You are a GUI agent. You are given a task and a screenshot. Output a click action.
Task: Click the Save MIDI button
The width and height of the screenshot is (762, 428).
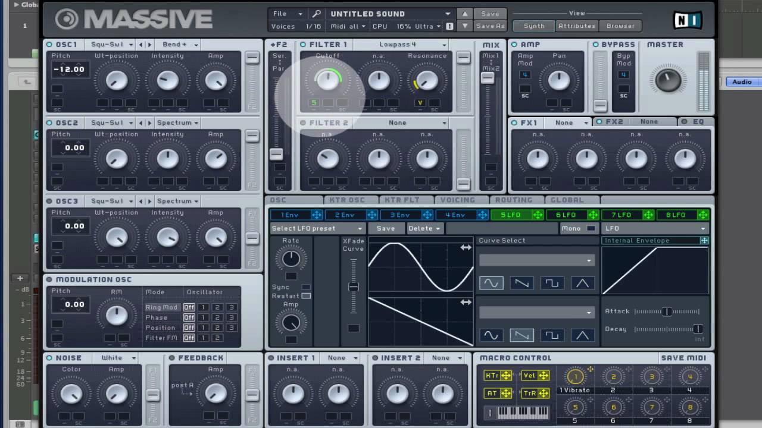coord(683,358)
